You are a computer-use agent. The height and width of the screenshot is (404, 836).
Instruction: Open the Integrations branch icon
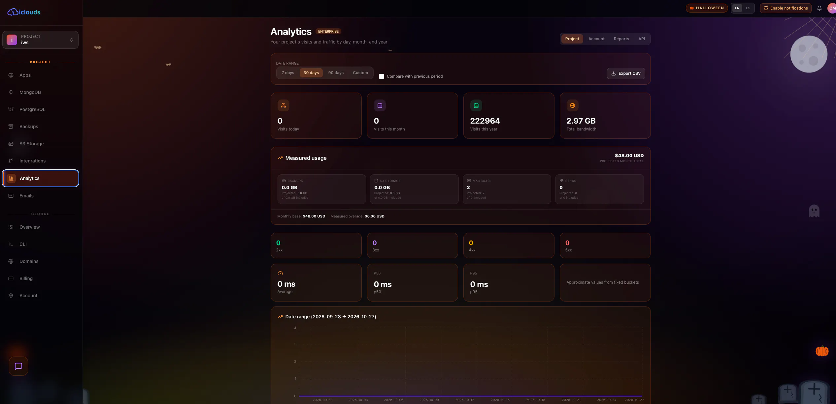click(11, 161)
